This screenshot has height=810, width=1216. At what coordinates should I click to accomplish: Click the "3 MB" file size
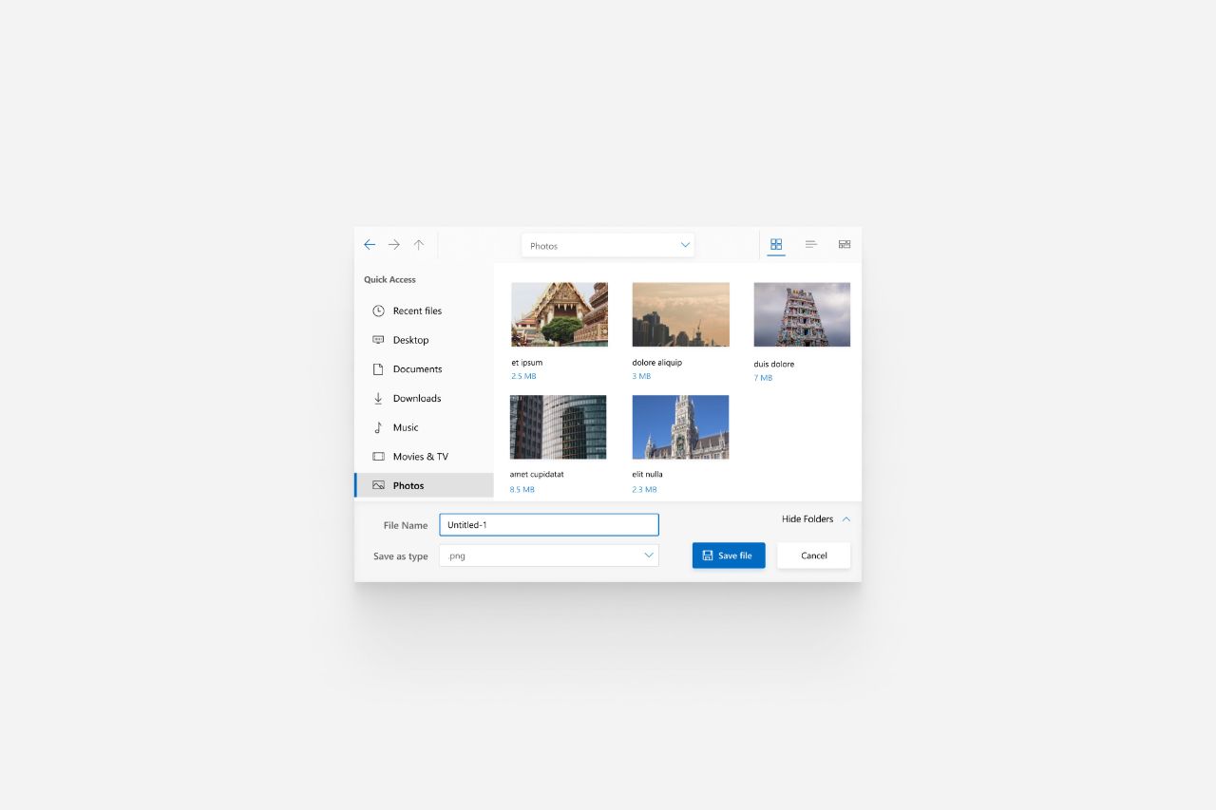[641, 377]
